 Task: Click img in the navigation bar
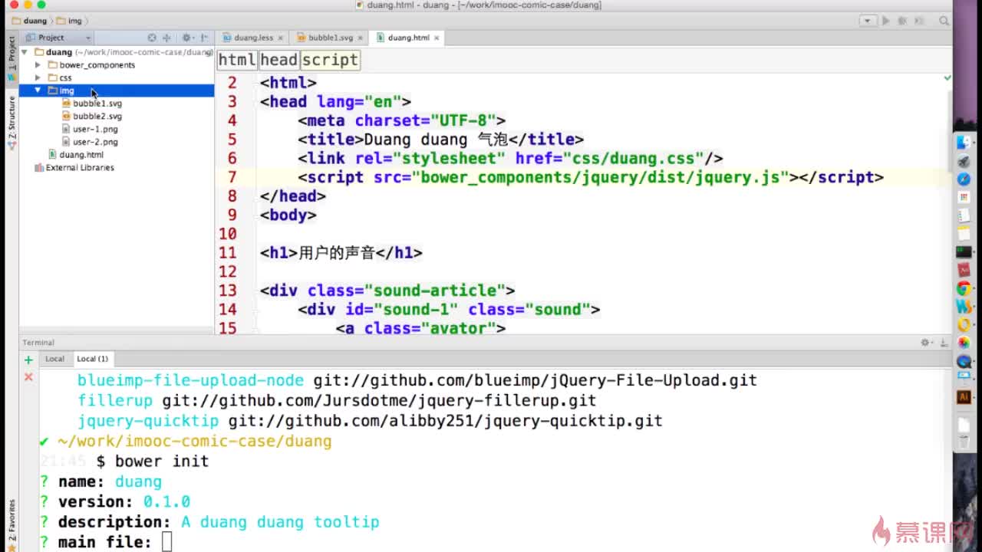point(68,21)
